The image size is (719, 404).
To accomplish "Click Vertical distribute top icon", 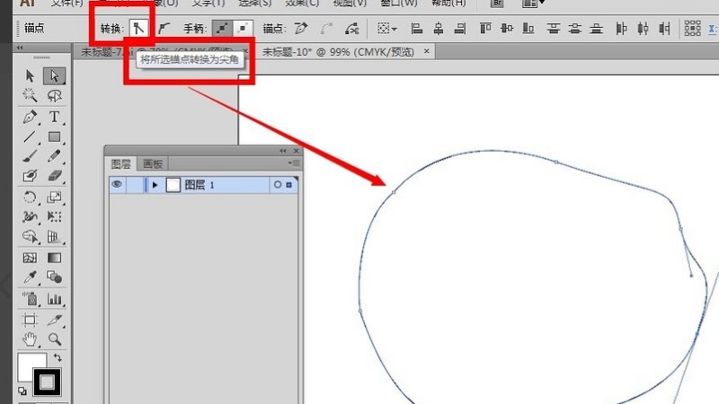I will click(554, 29).
